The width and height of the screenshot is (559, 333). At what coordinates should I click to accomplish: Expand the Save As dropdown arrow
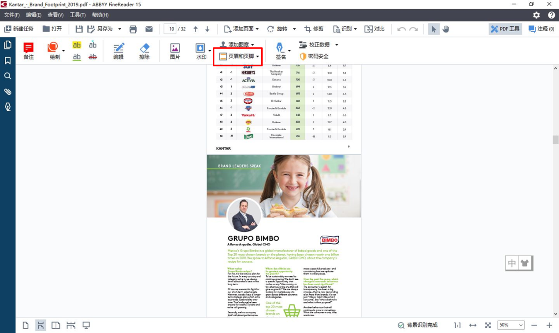pos(119,29)
